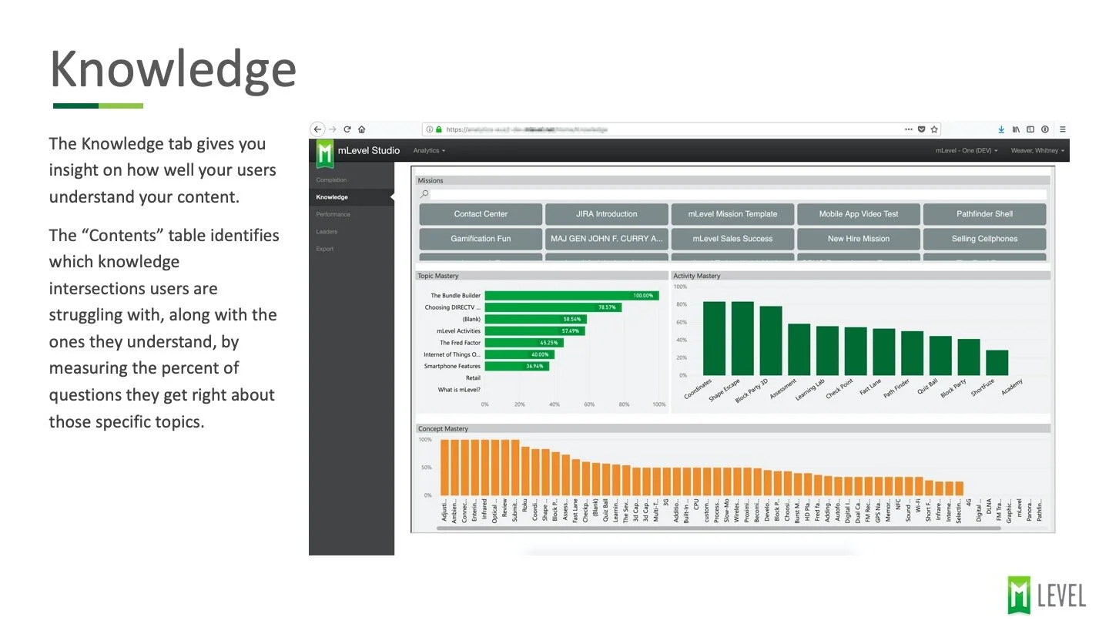Click the Coordinates bar in Activity Mastery
The image size is (1109, 624).
[714, 338]
